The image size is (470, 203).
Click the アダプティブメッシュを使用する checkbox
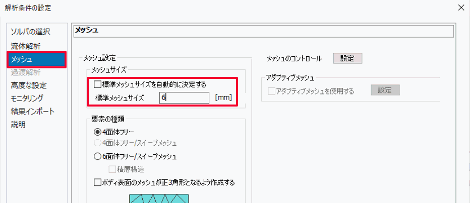[272, 91]
